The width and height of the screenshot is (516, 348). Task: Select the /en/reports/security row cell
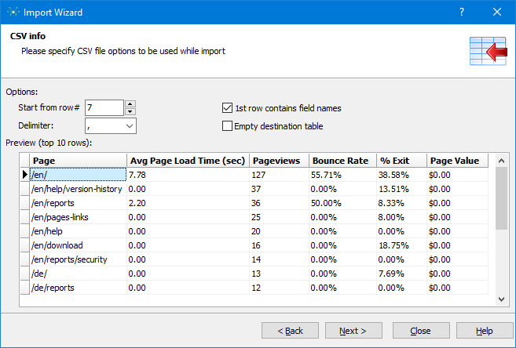[77, 259]
